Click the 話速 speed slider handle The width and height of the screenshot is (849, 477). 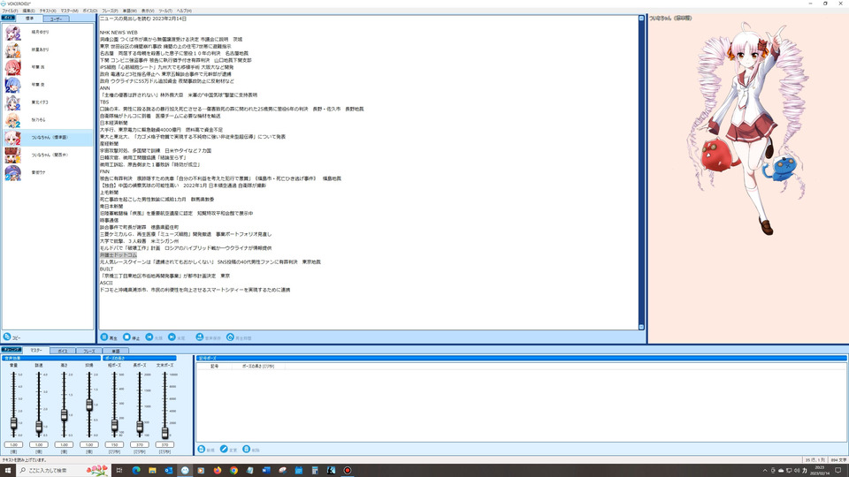tap(39, 427)
